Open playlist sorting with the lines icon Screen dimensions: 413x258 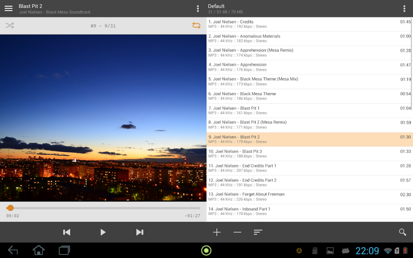(x=258, y=232)
